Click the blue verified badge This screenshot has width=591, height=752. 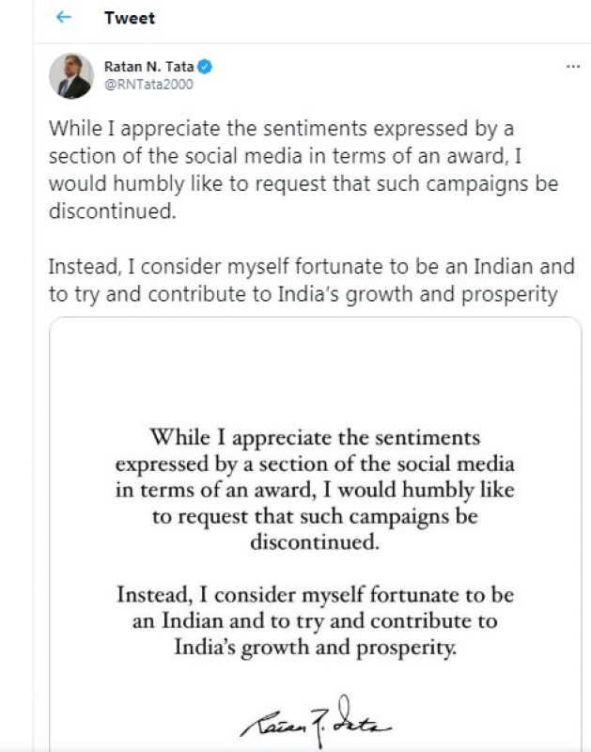203,67
